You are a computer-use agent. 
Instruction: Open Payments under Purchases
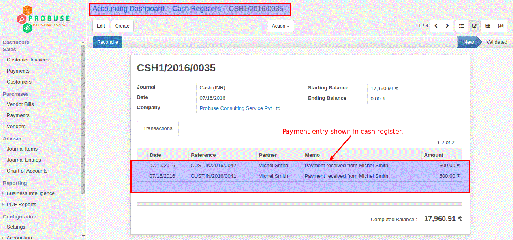click(18, 115)
